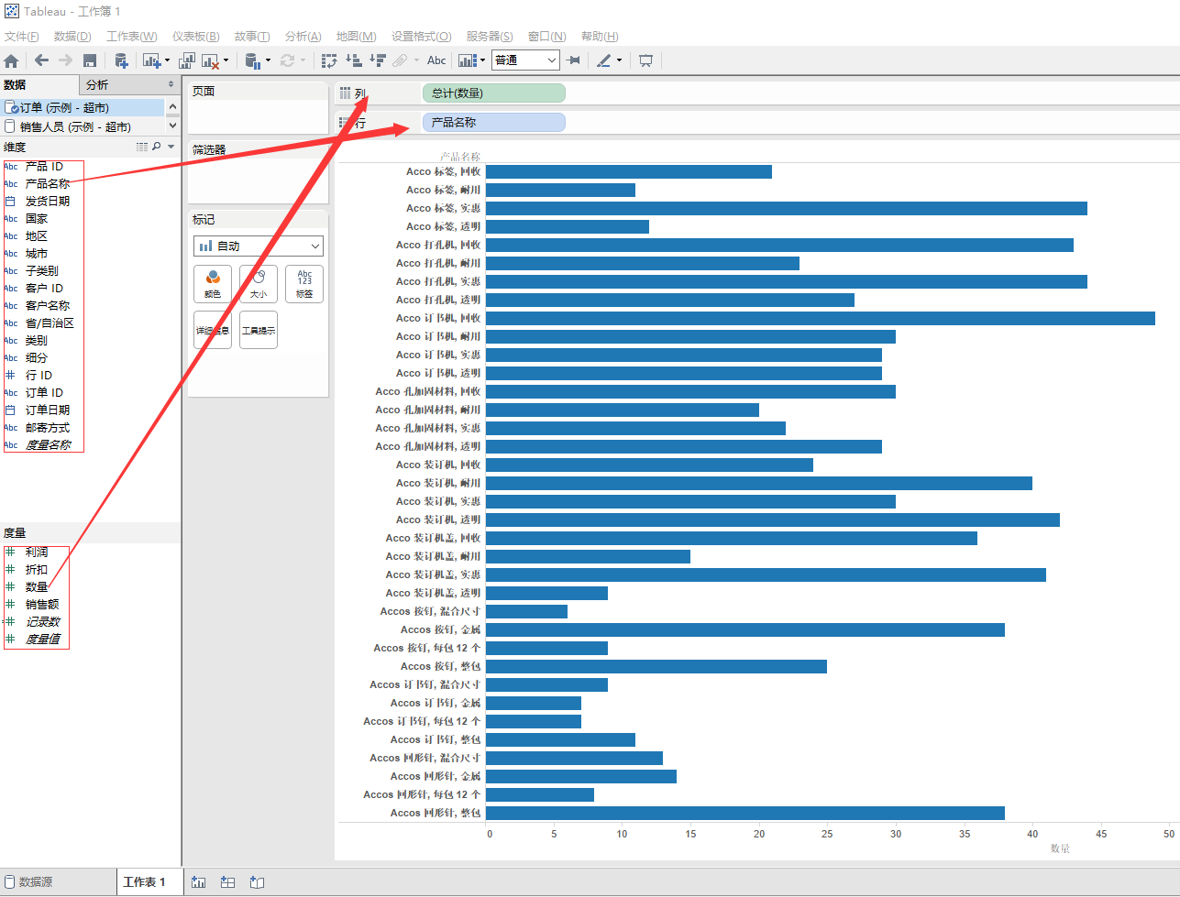Select the 销售人员 (示例 - 超市) data source

pyautogui.click(x=83, y=126)
